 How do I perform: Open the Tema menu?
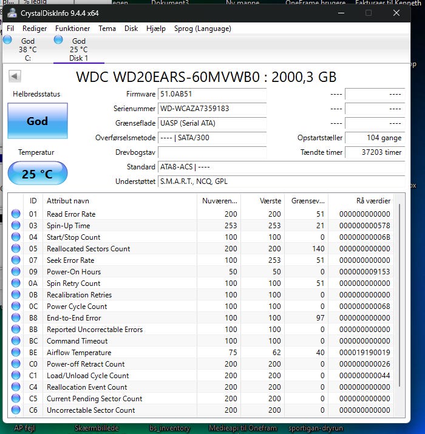click(107, 29)
